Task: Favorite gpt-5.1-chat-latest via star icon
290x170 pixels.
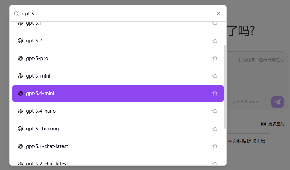Action: [215, 146]
